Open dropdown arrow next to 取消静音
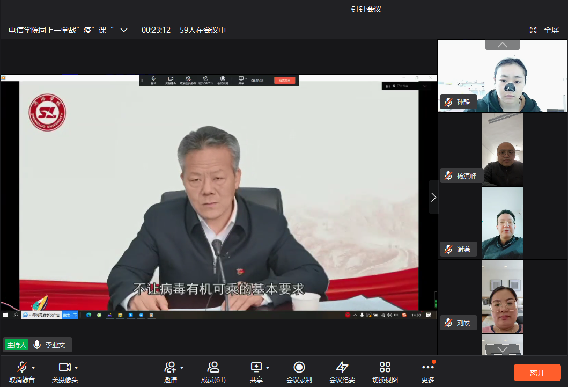Image resolution: width=568 pixels, height=387 pixels. coord(34,368)
